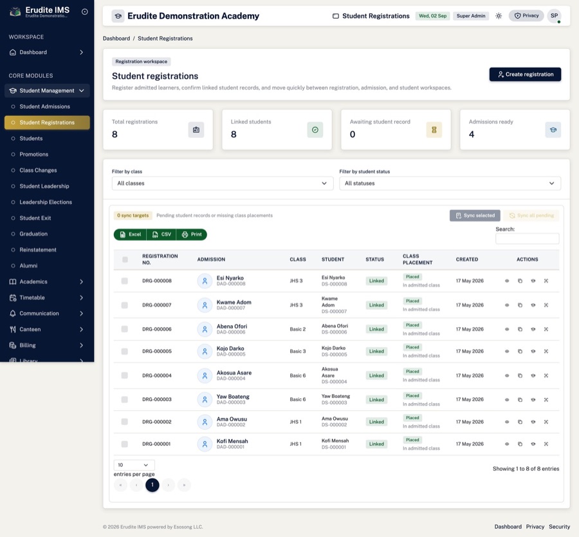Click the Erudite IMS logo icon
Screen dimensions: 579x537
coord(15,12)
